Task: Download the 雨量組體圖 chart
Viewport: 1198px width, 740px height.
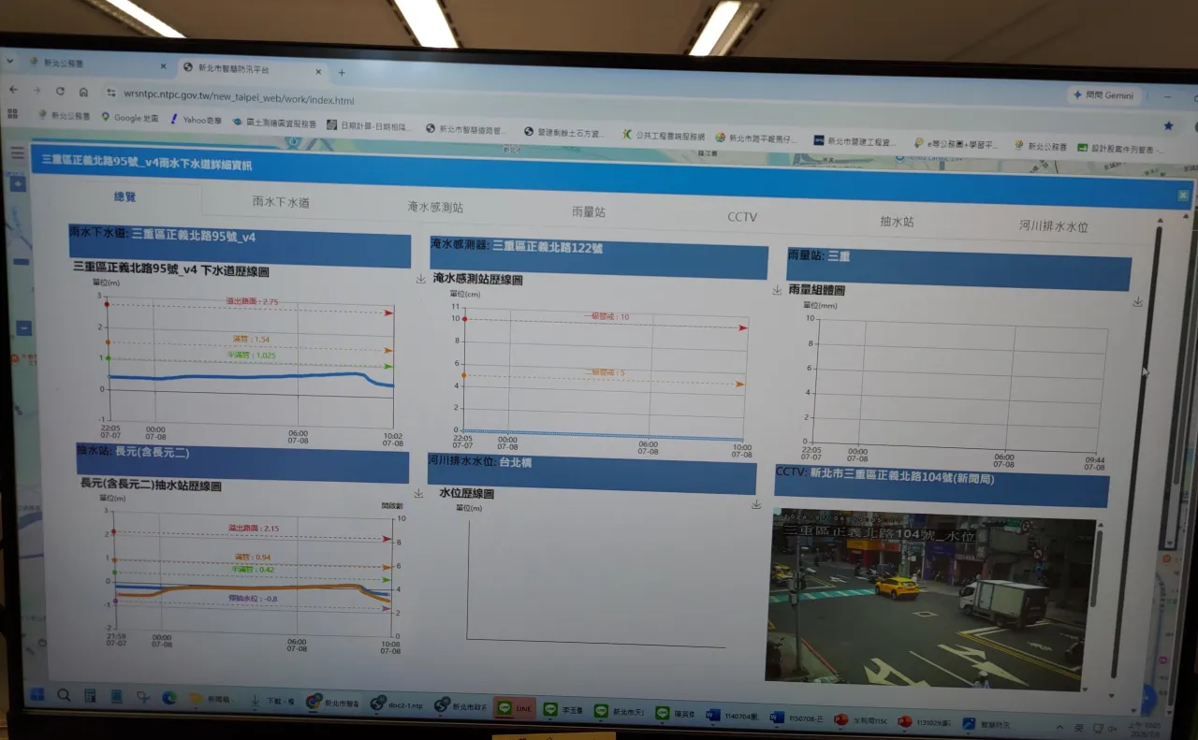Action: click(1137, 301)
